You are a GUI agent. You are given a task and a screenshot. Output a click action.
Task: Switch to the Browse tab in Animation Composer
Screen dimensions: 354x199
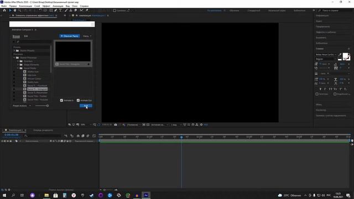[16, 36]
